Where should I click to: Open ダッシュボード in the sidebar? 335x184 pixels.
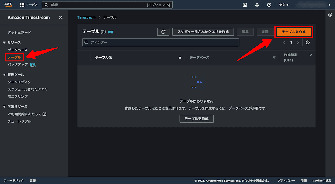[19, 32]
